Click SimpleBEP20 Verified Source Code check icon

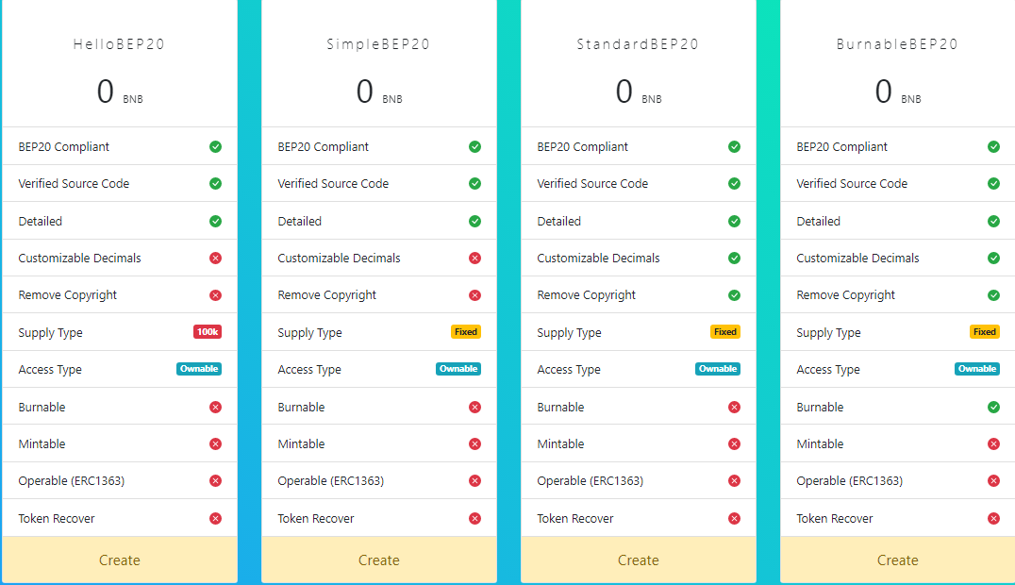click(475, 183)
